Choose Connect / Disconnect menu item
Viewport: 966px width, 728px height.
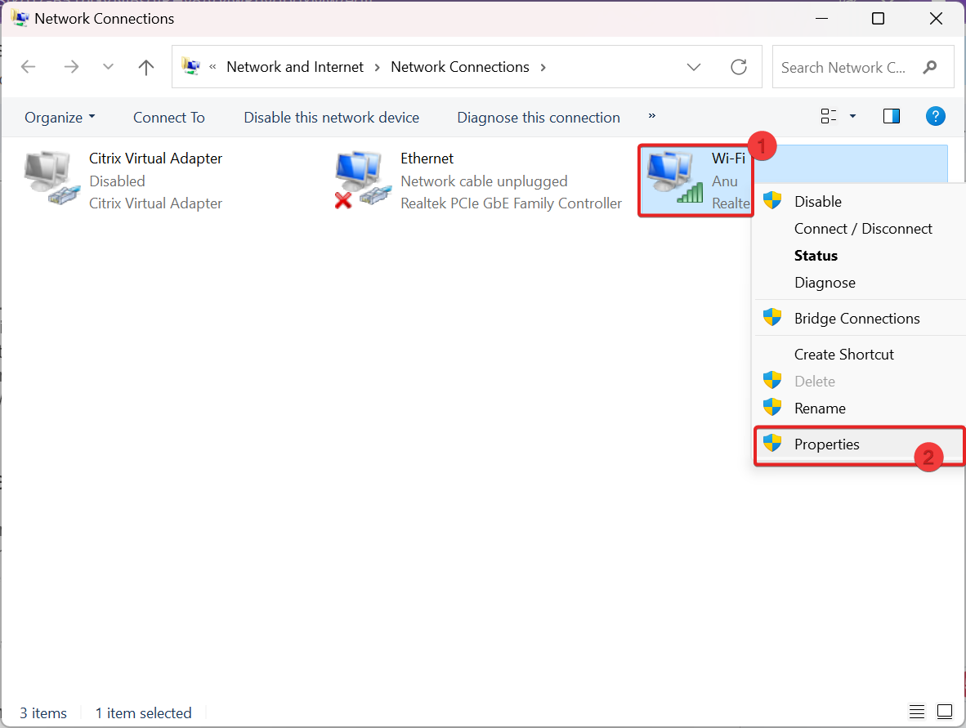tap(860, 229)
